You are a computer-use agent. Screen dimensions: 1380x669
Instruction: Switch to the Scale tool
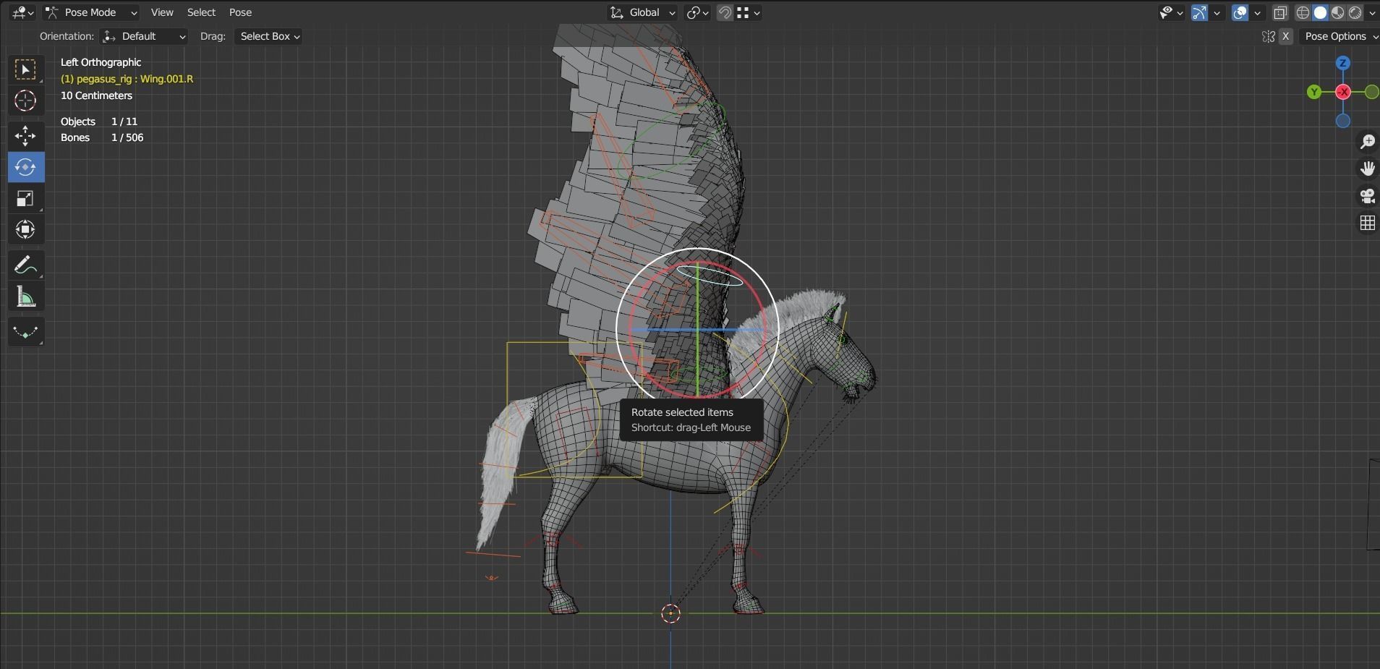[x=25, y=198]
